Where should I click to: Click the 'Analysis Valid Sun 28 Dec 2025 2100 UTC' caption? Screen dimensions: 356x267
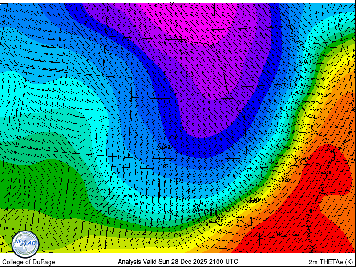click(x=178, y=262)
